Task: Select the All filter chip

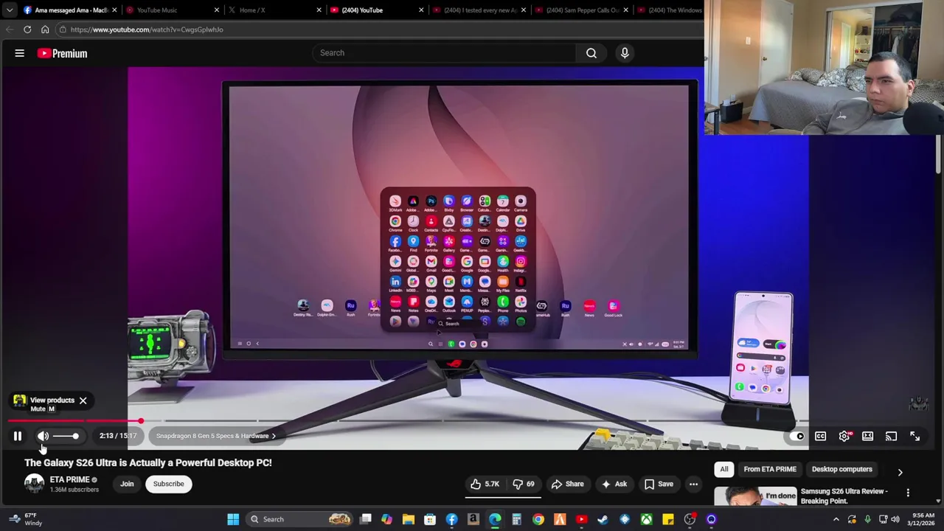Action: click(x=724, y=469)
